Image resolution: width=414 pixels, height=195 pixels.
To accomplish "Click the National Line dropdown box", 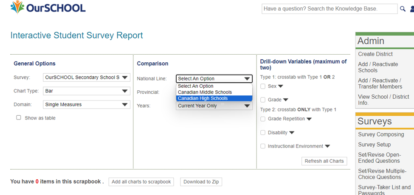I will [214, 78].
